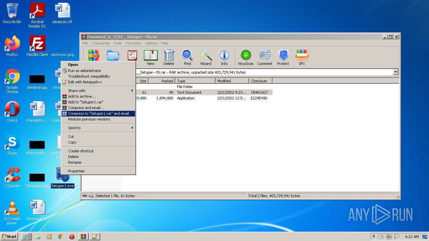The height and width of the screenshot is (241, 429).
Task: Expand the Send to submenu
Action: click(x=98, y=128)
